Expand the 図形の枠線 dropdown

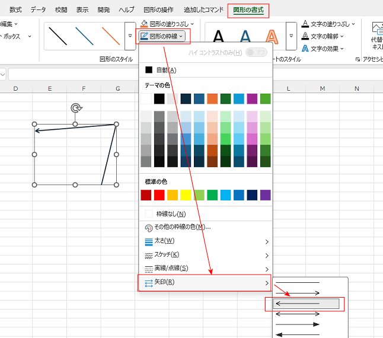pyautogui.click(x=162, y=36)
